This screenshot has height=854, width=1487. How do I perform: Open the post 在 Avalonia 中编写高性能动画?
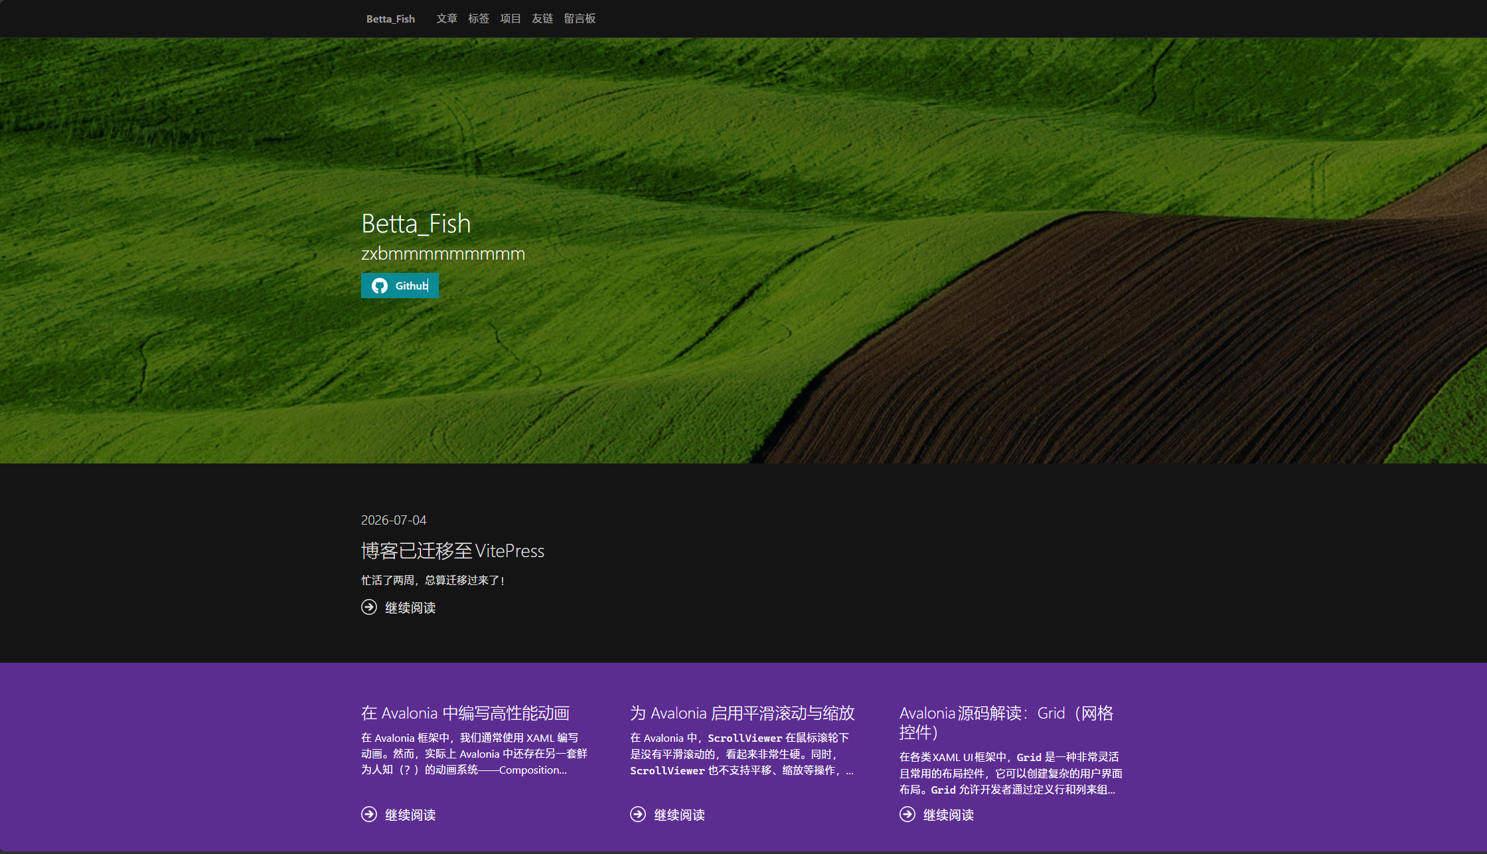pyautogui.click(x=465, y=713)
